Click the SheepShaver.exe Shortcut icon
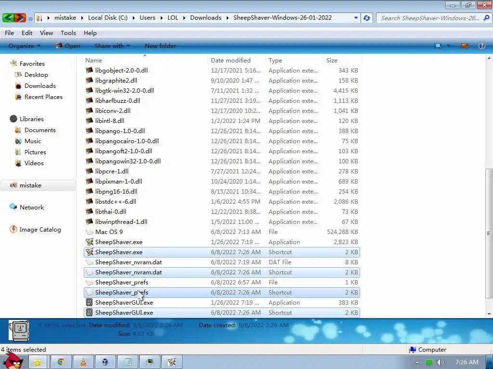This screenshot has height=369, width=493. pos(90,252)
